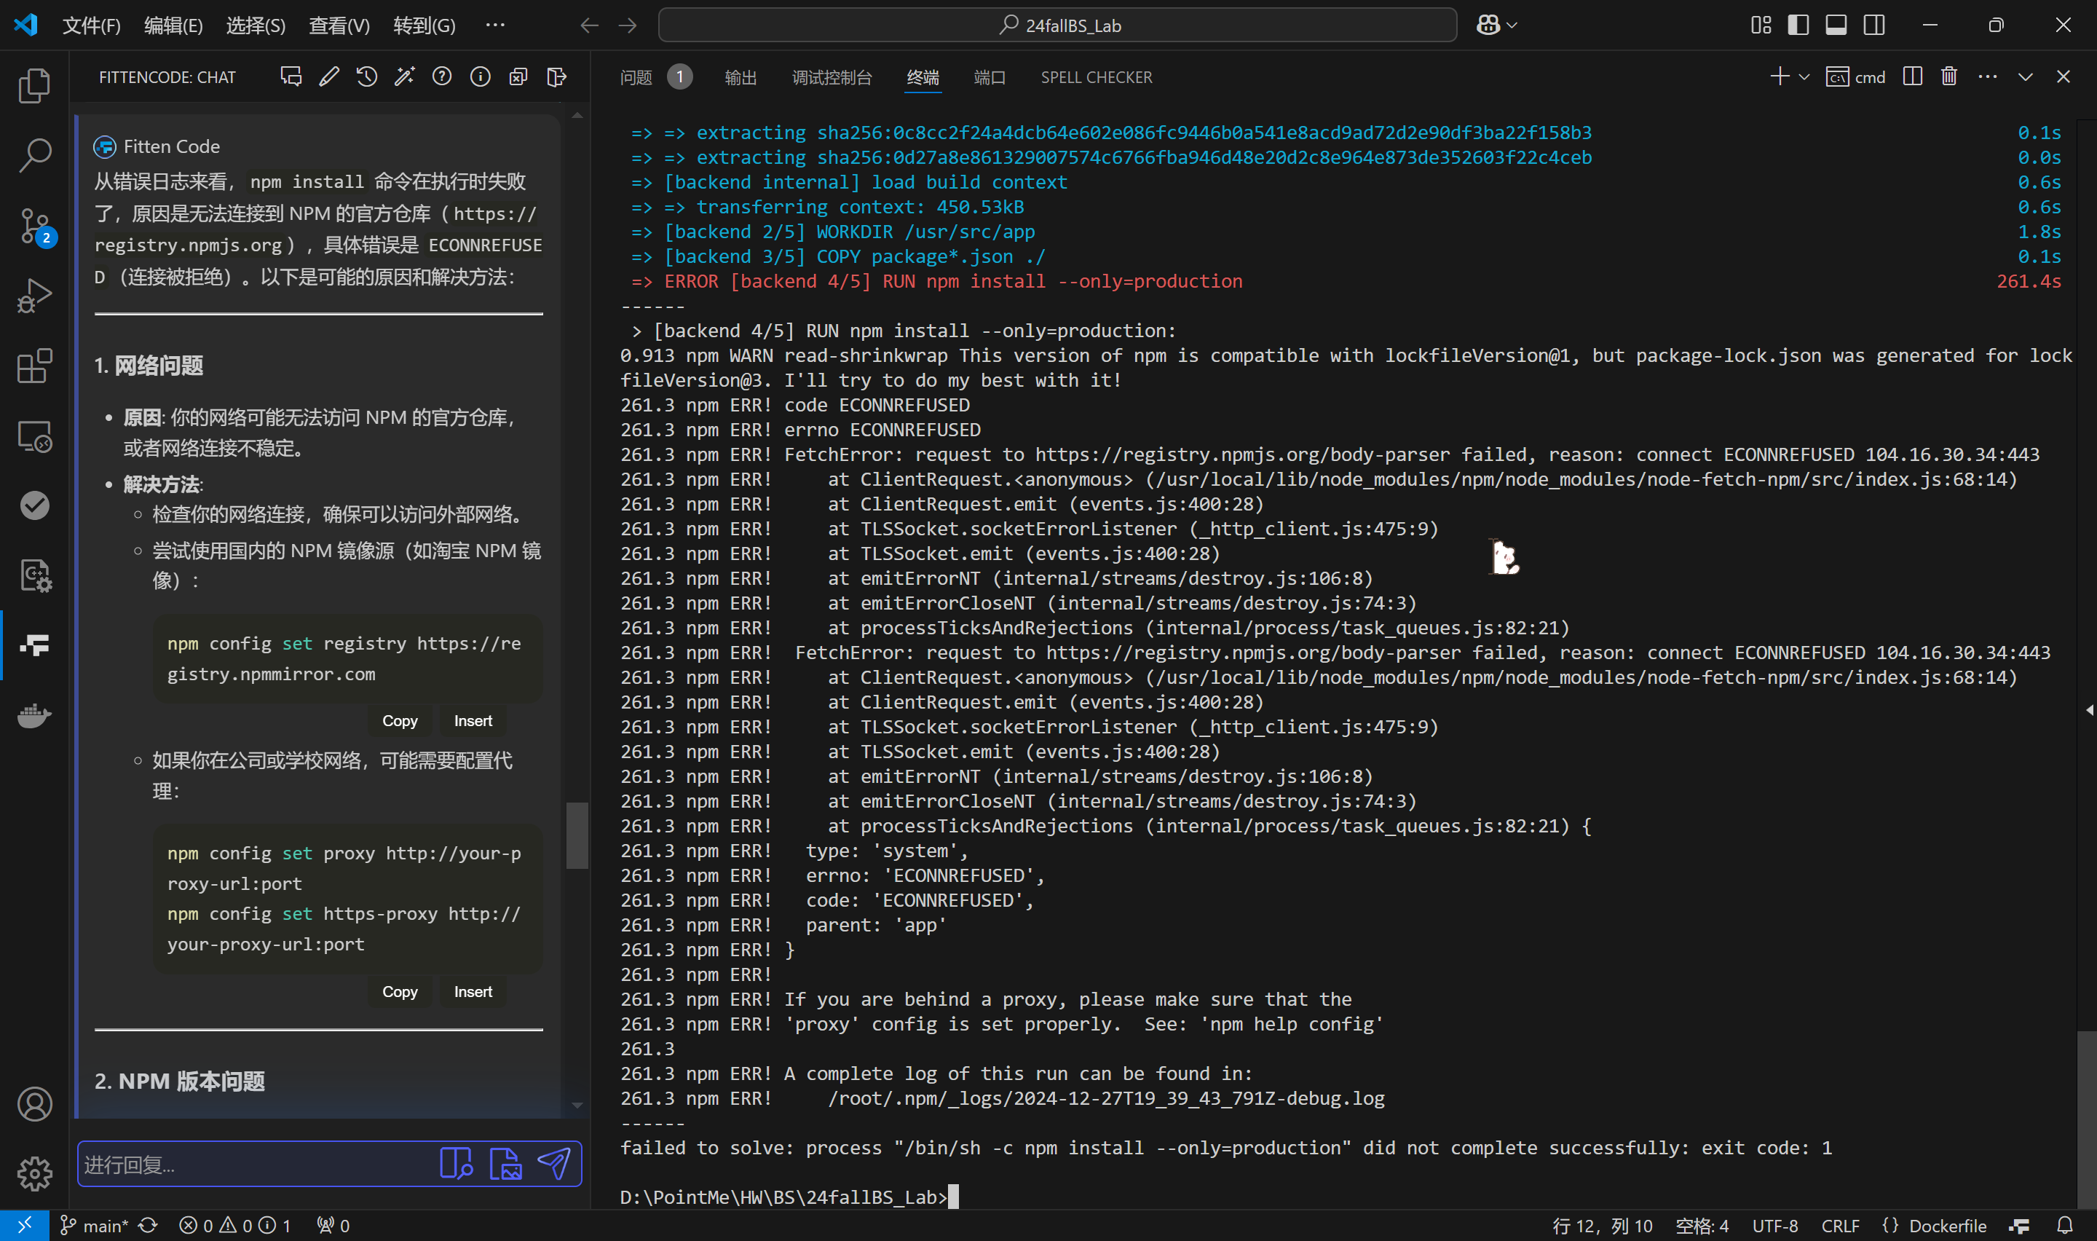Viewport: 2097px width, 1241px height.
Task: Copy the npm registry mirror command
Action: (400, 720)
